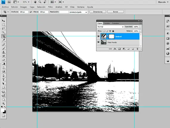Click the Hand tool in top bar
The height and width of the screenshot is (128, 170).
[35, 2]
